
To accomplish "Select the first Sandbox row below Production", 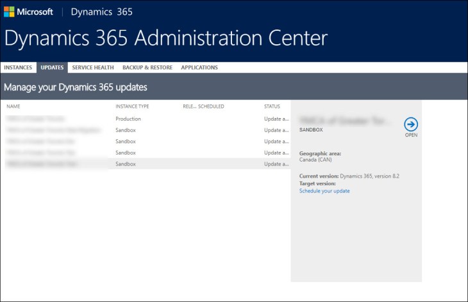I will click(126, 130).
